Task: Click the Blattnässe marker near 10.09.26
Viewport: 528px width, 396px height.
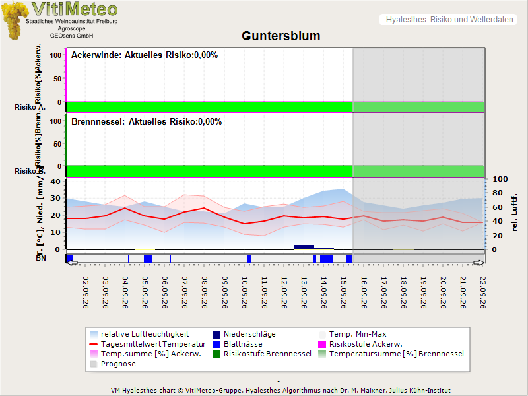Action: (x=249, y=259)
